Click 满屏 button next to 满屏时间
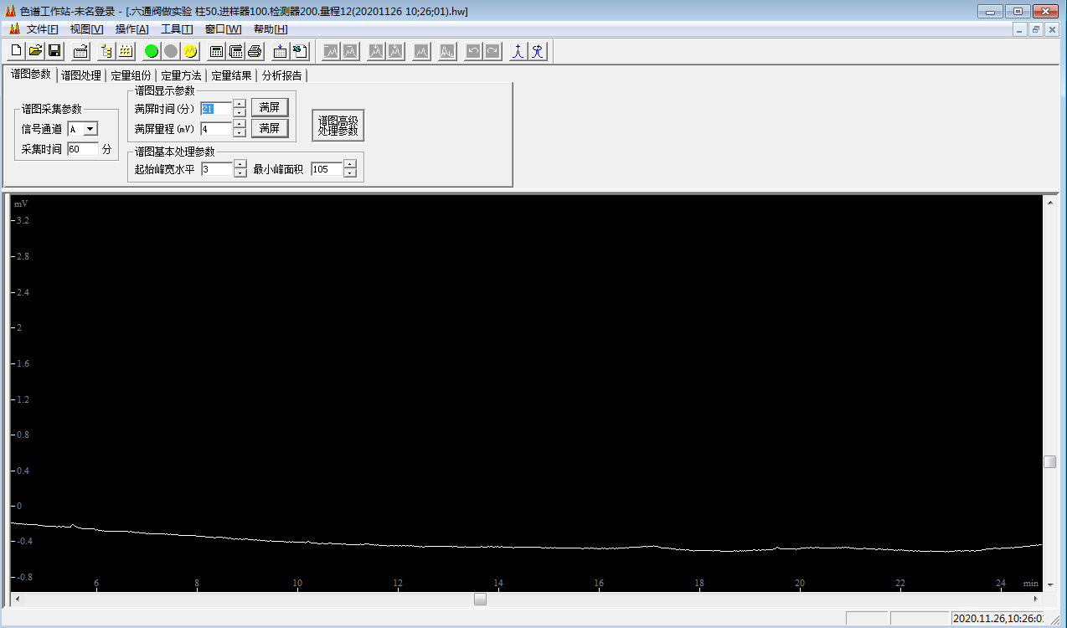Image resolution: width=1067 pixels, height=628 pixels. (x=270, y=108)
